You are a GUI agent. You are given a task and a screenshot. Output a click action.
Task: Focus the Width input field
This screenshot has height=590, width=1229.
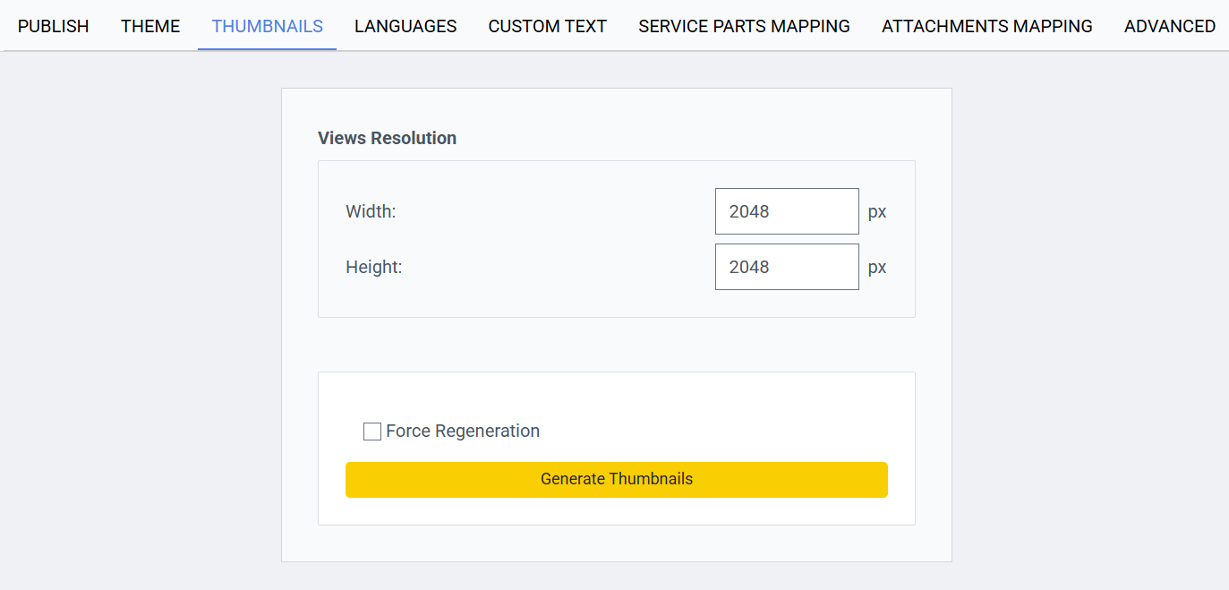[787, 211]
